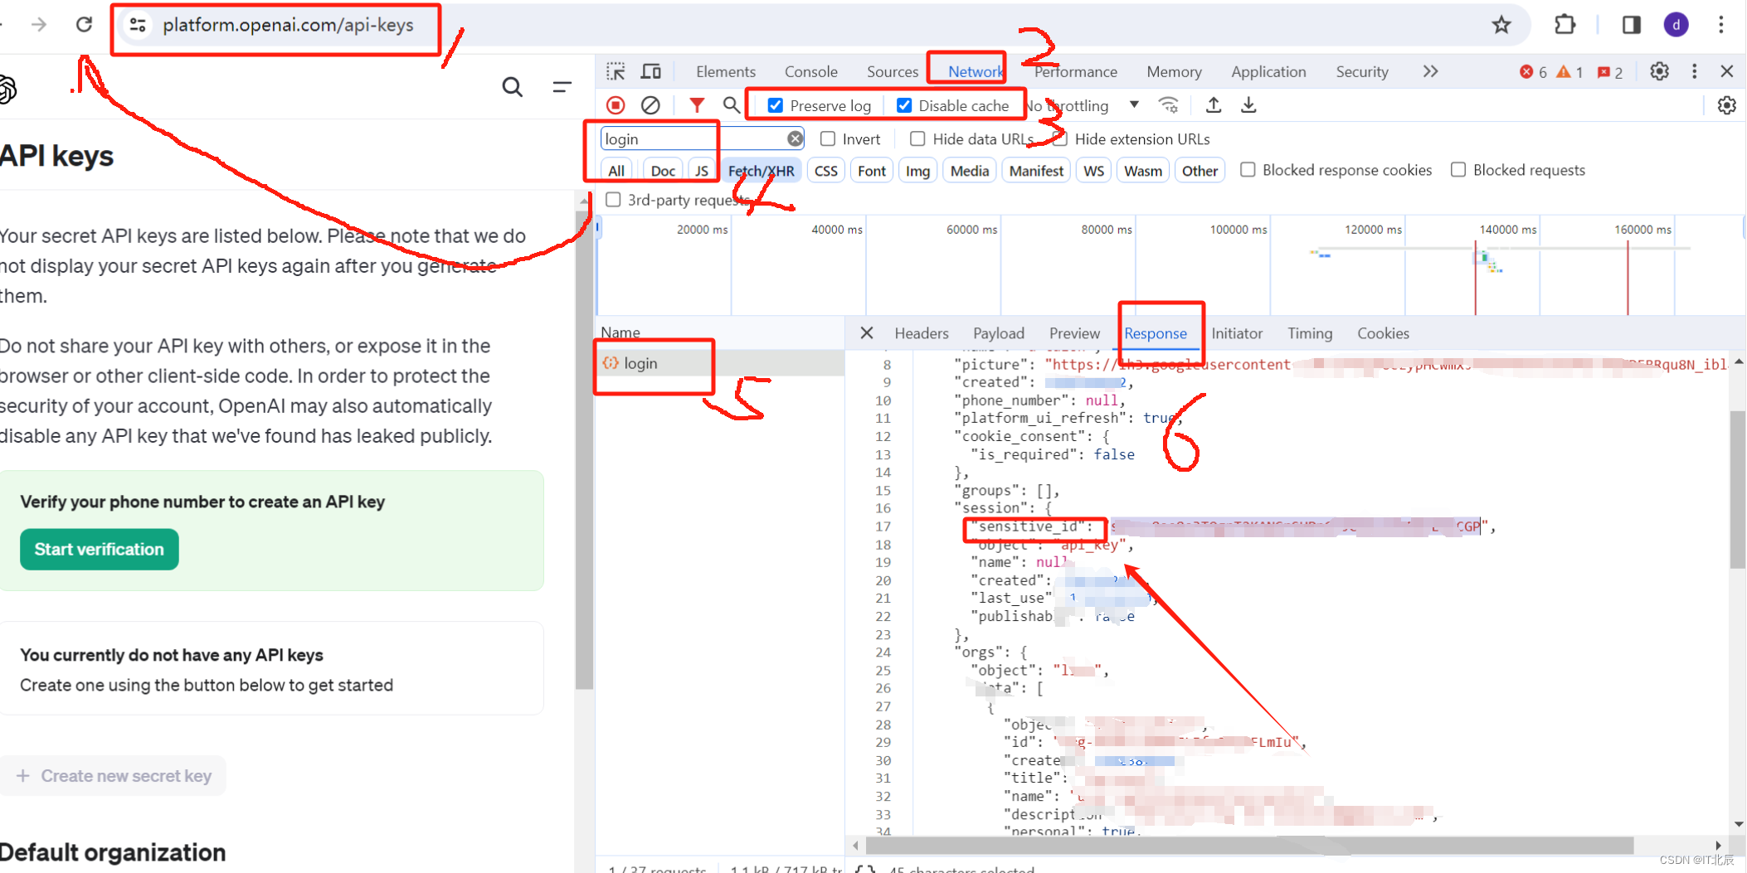The height and width of the screenshot is (873, 1747).
Task: Open site information icon in address bar
Action: point(138,25)
